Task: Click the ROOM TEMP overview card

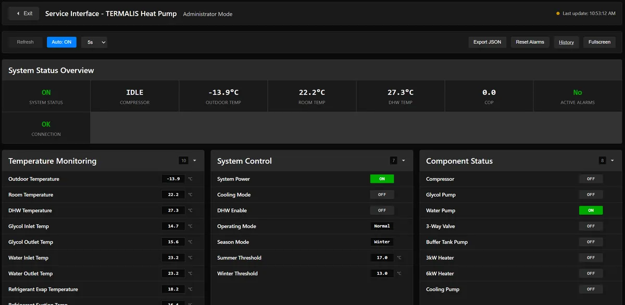Action: pos(311,96)
